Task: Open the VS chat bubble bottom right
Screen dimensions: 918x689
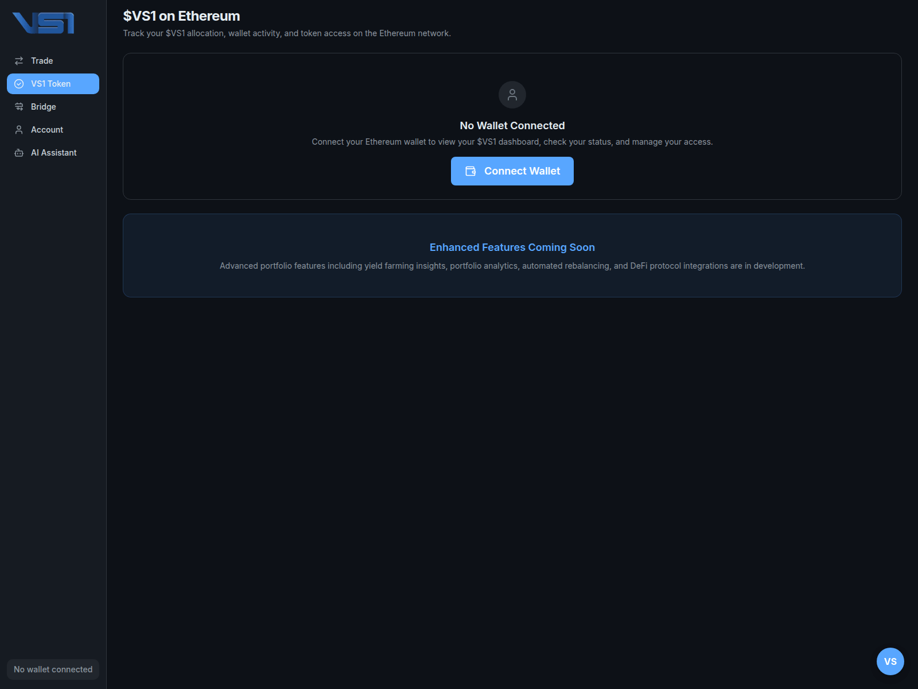Action: 890,661
